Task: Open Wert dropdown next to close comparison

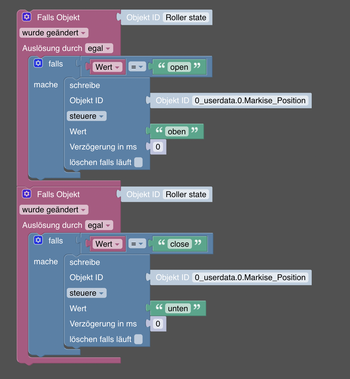Action: pyautogui.click(x=107, y=244)
